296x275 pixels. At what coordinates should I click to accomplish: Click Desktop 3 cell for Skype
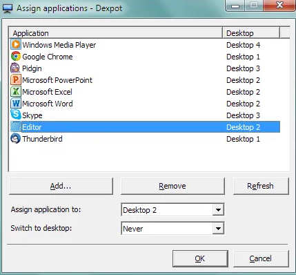243,115
